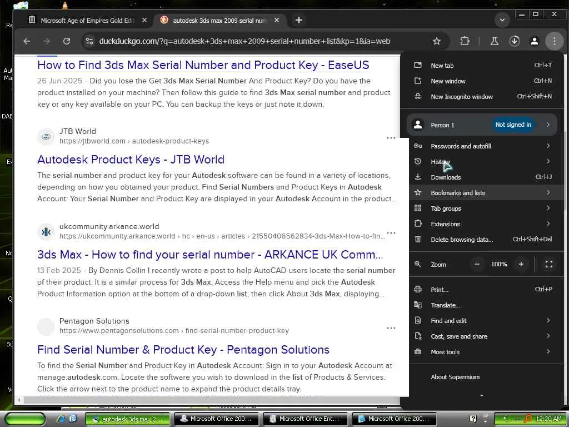Screen dimensions: 569x427
Task: Open the profile avatar in toolbar
Action: (x=535, y=41)
